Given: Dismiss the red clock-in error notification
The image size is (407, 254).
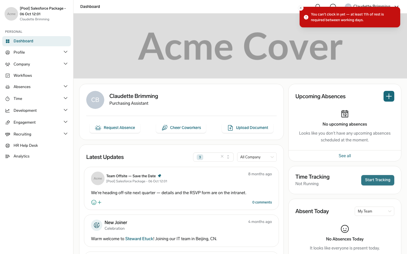Looking at the screenshot, I should point(301,8).
